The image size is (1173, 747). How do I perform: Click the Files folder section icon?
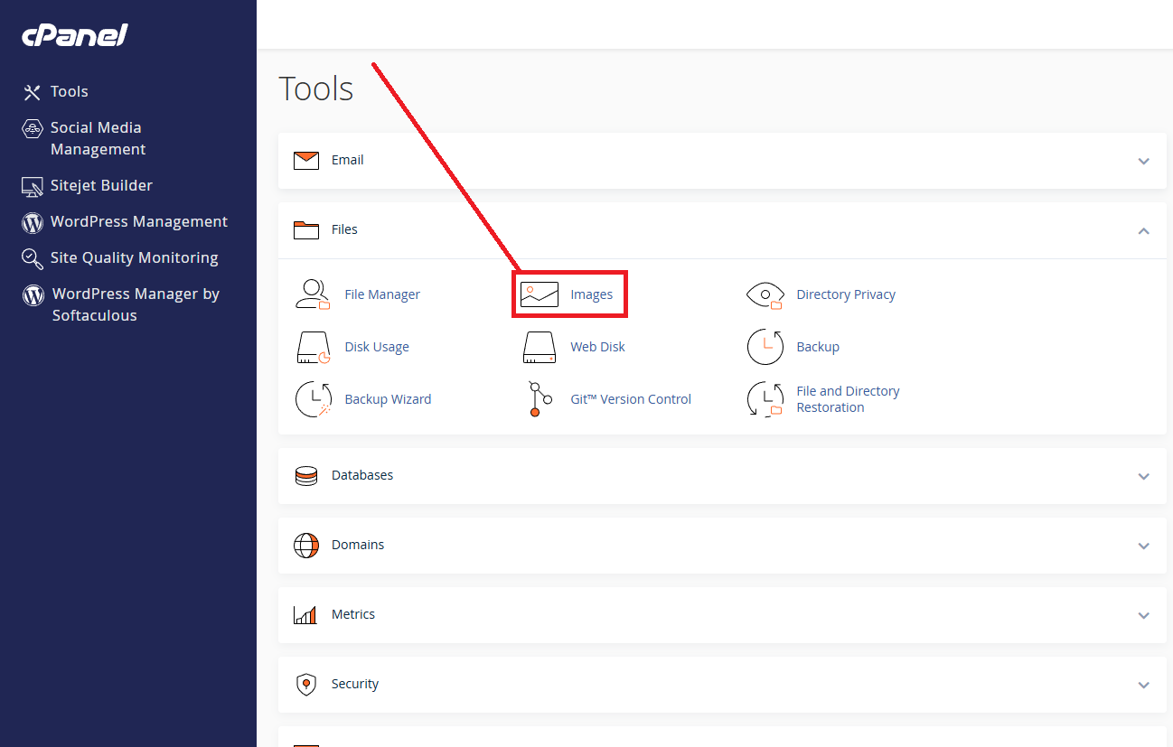[306, 230]
